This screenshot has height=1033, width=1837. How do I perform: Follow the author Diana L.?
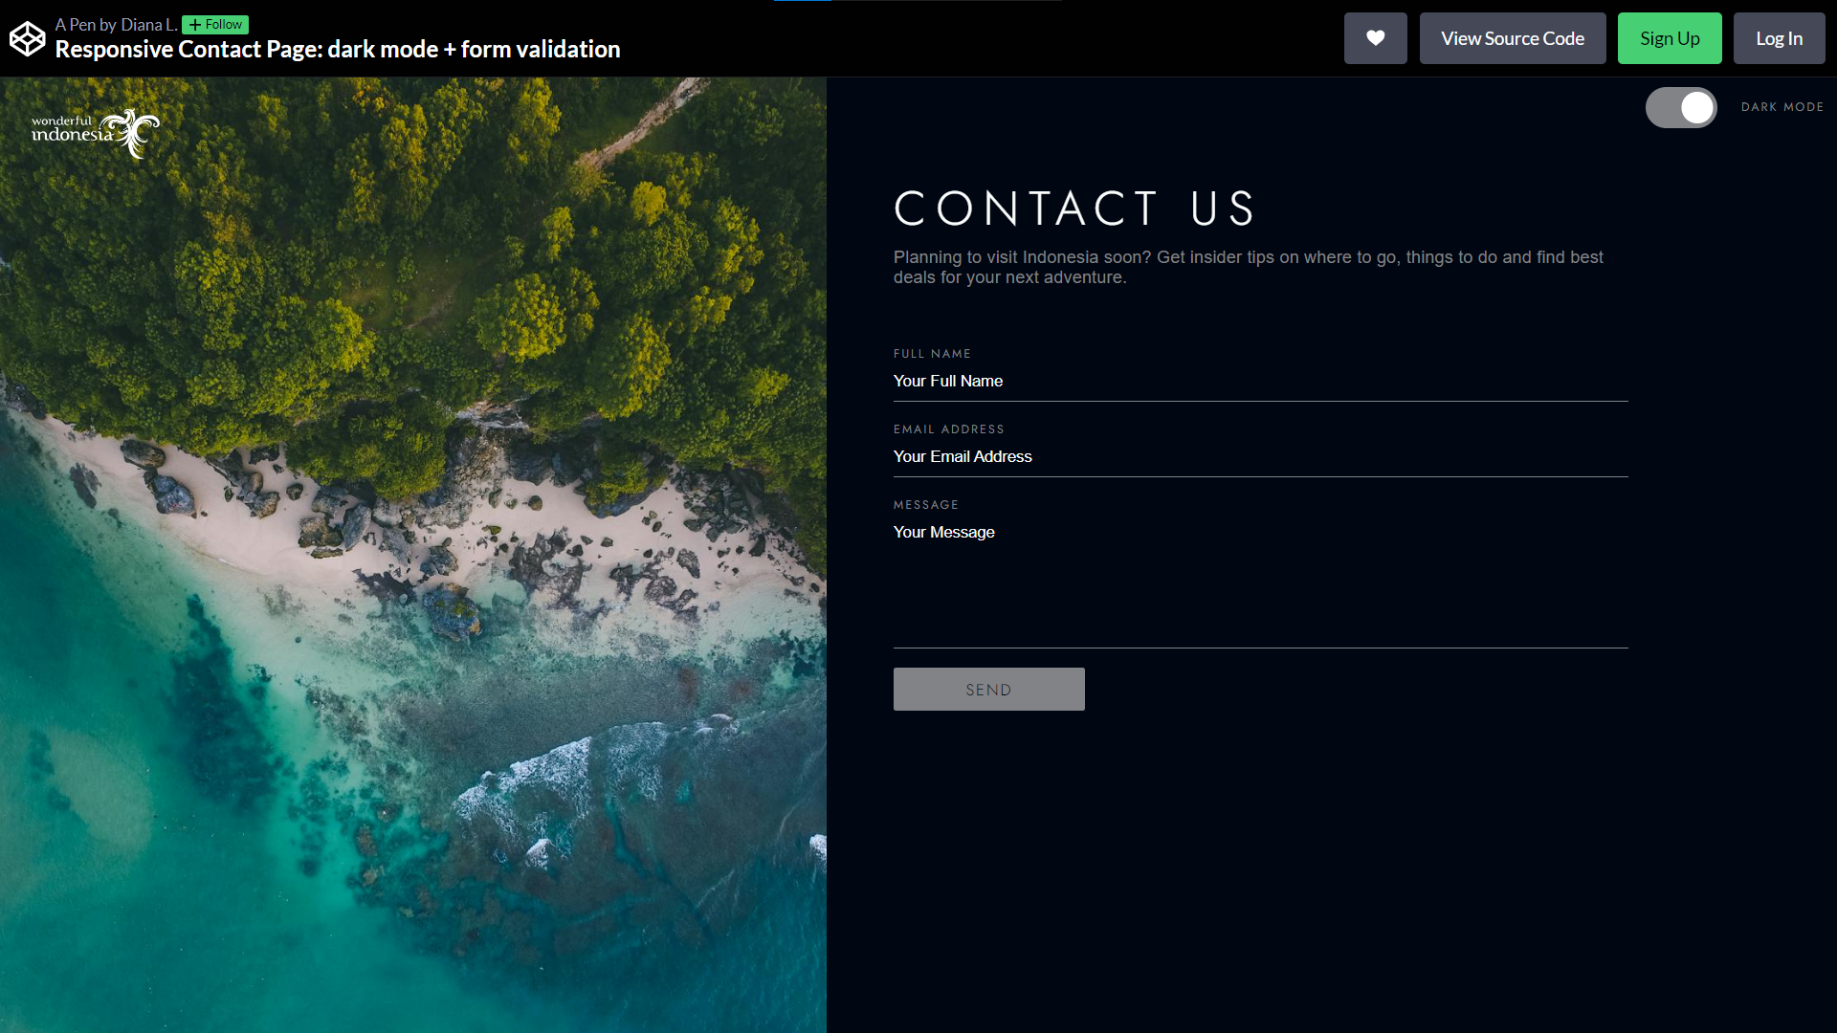pyautogui.click(x=214, y=24)
